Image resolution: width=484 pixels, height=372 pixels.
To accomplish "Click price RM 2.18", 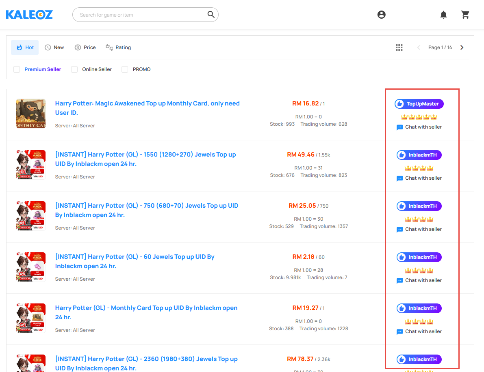I will [x=303, y=257].
